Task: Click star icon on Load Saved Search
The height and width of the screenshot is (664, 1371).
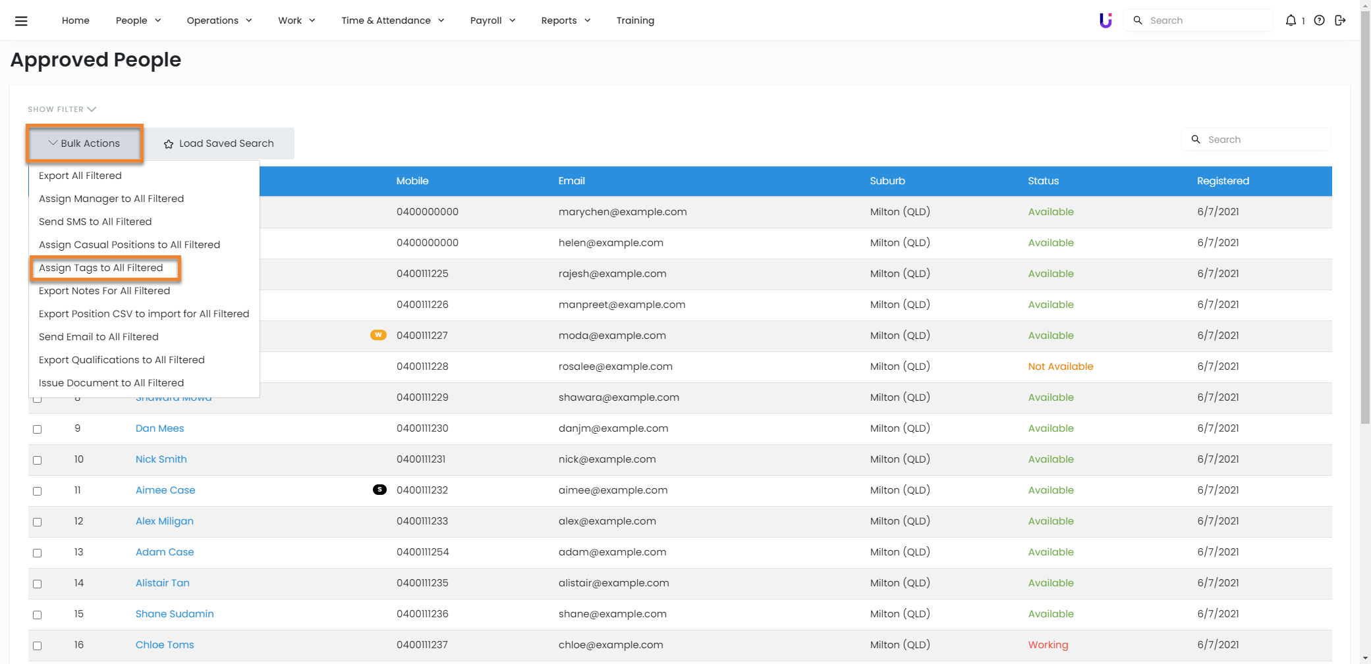Action: pyautogui.click(x=169, y=144)
